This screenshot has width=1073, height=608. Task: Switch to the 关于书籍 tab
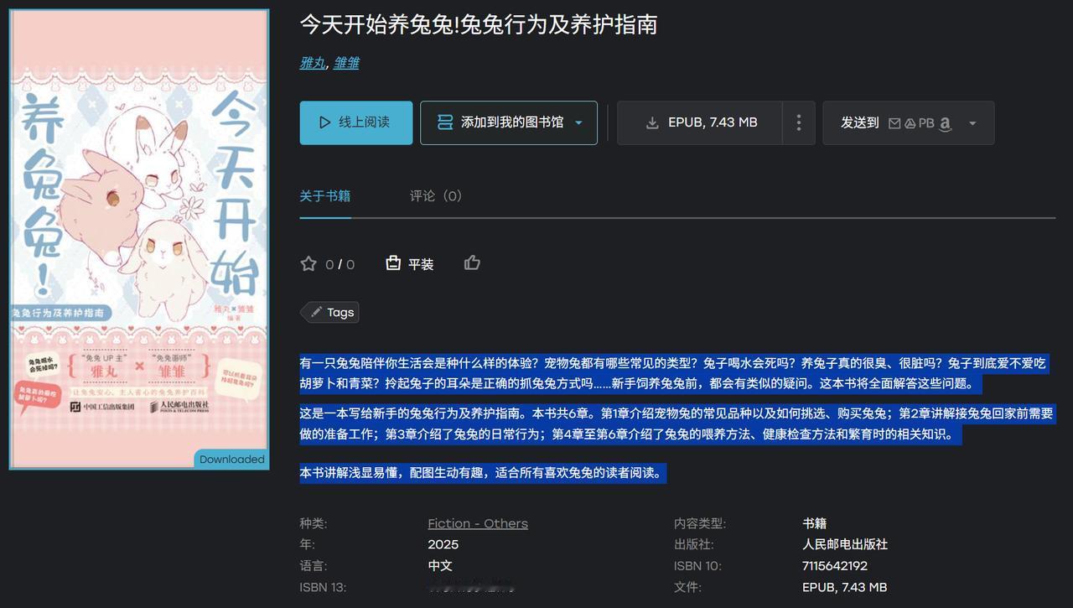(x=325, y=195)
